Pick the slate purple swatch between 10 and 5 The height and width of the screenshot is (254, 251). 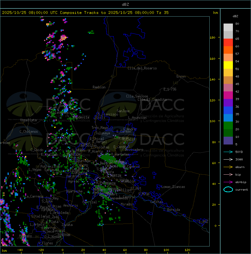point(228,140)
